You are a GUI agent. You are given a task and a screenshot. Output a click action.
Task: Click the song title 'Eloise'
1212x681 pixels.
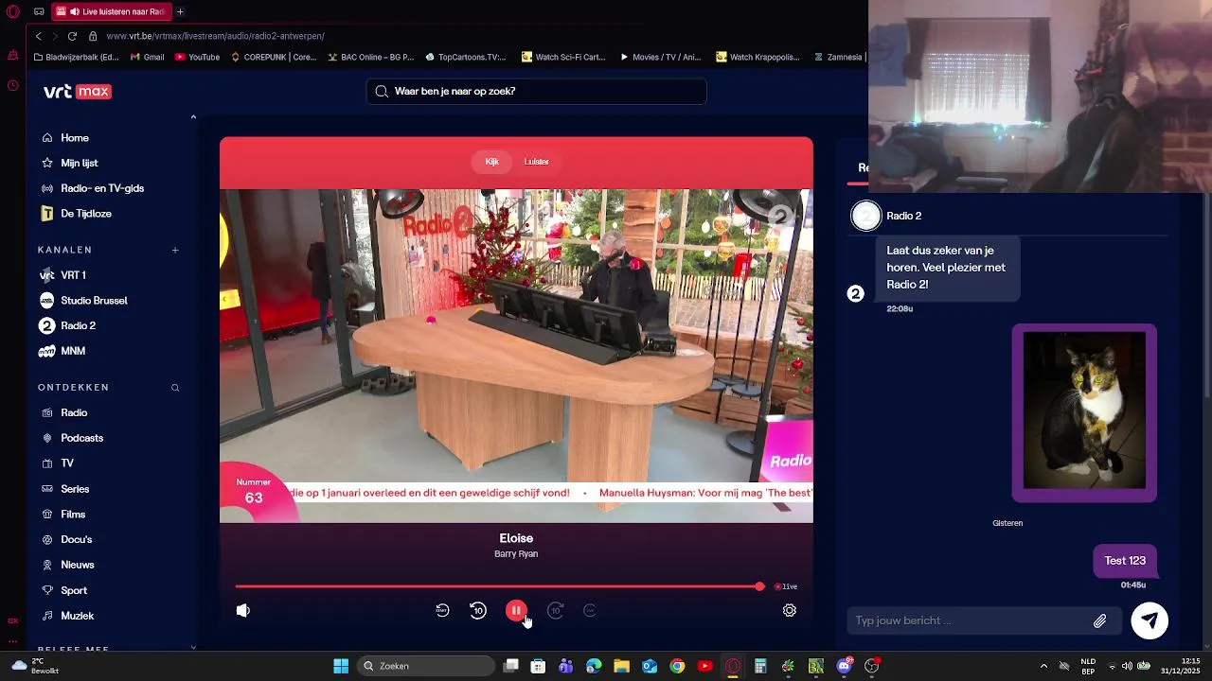pos(516,538)
